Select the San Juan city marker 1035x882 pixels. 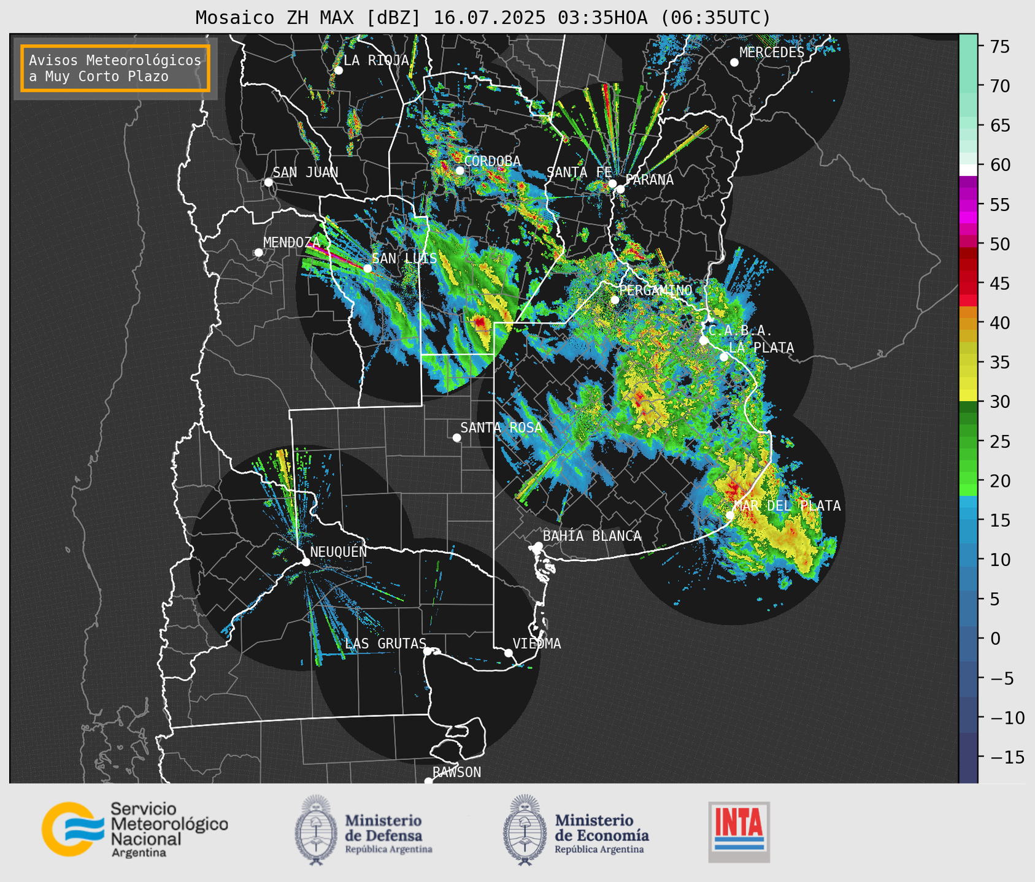268,182
